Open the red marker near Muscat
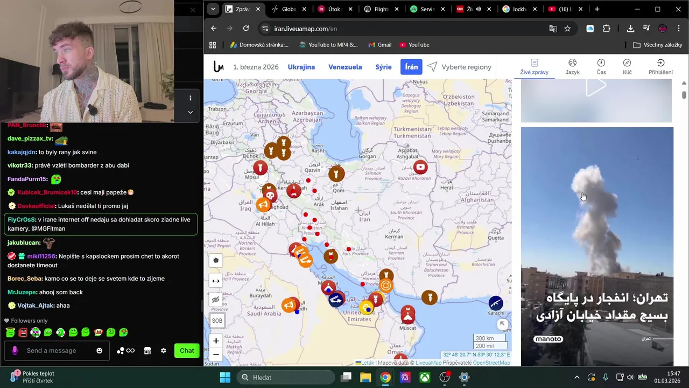The height and width of the screenshot is (388, 689). (x=408, y=314)
